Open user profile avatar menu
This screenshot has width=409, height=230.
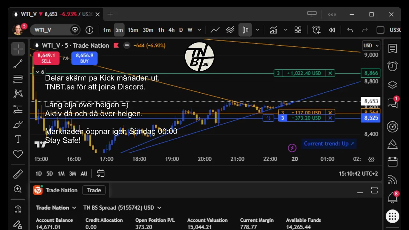(x=18, y=29)
